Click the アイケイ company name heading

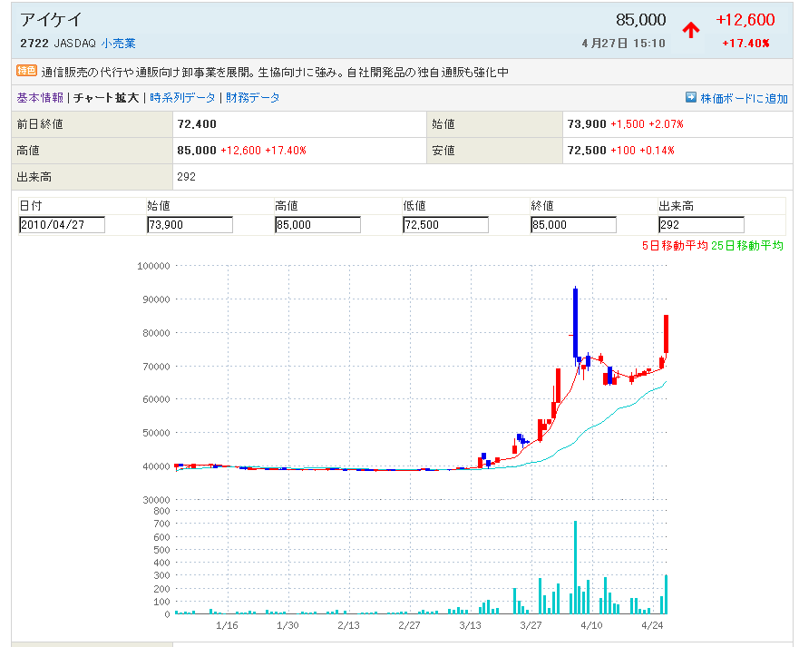click(x=51, y=20)
